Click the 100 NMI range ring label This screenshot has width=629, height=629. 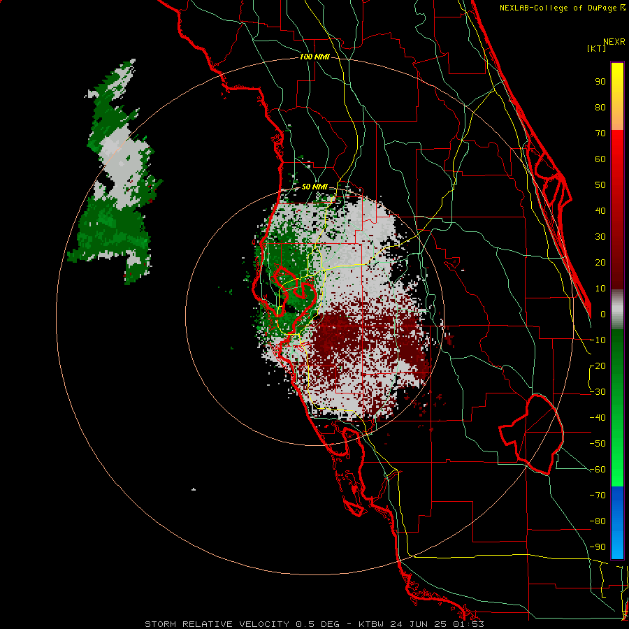314,57
